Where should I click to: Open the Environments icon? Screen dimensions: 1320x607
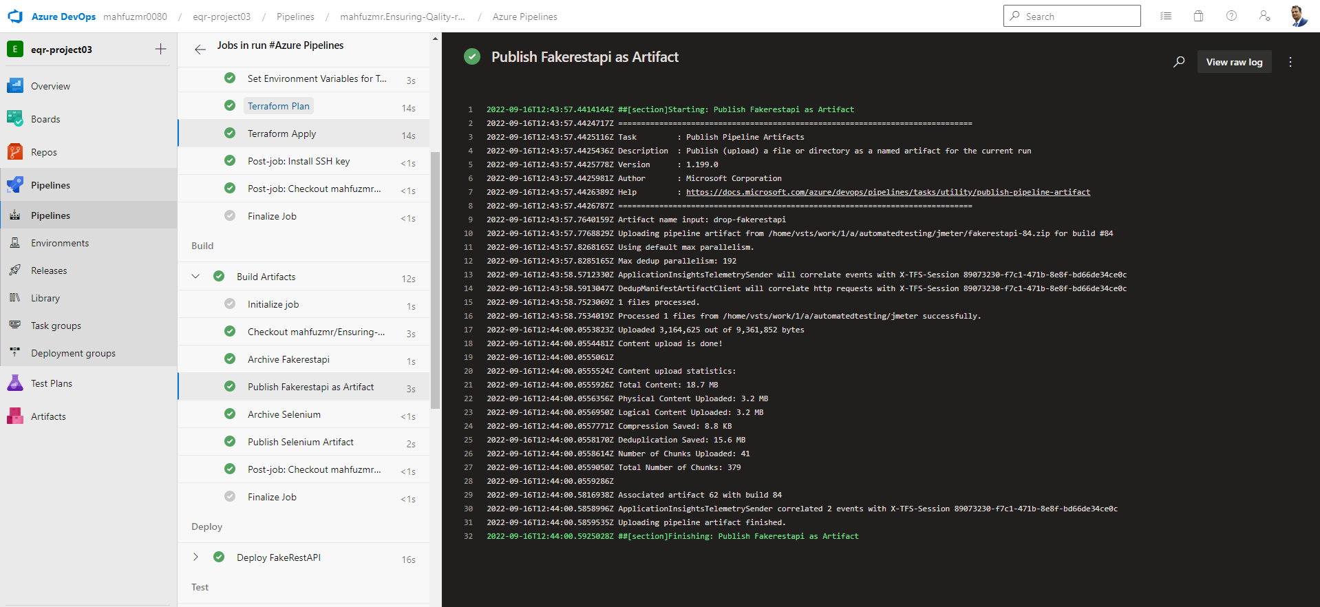pyautogui.click(x=15, y=243)
